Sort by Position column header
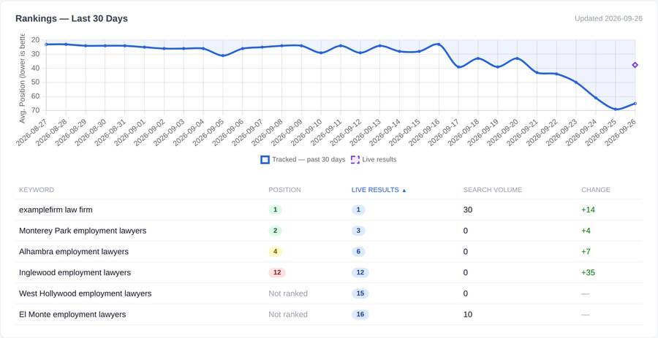The height and width of the screenshot is (338, 658). (x=284, y=190)
